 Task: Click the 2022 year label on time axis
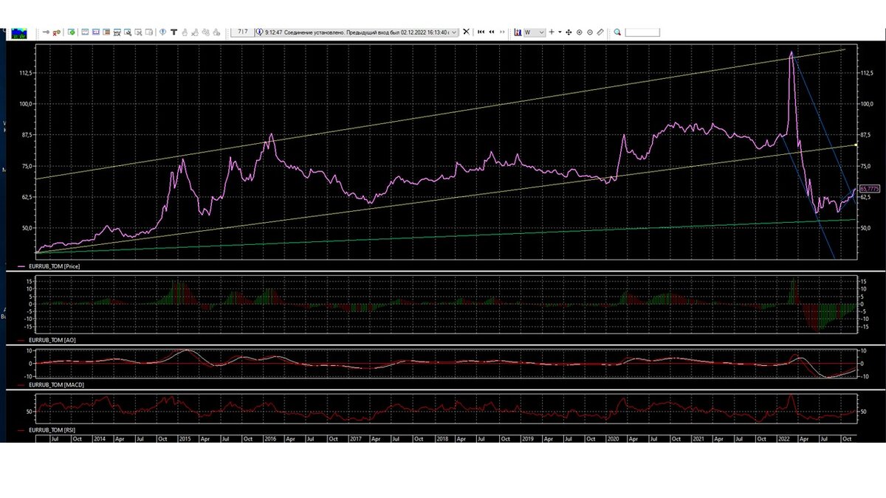coord(783,438)
